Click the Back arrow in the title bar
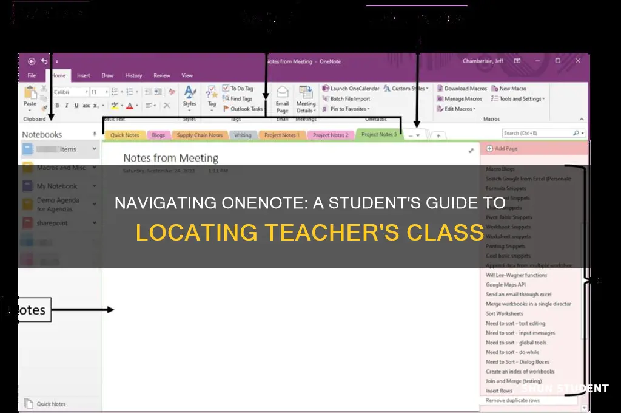Screen dimensions: 621x413 [32, 61]
